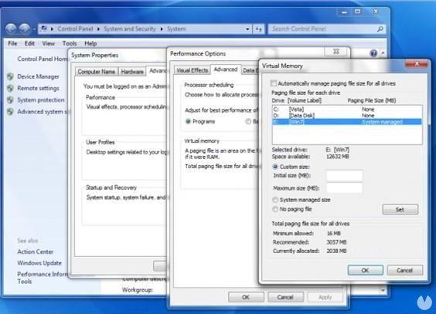
Task: Switch to the Hardware tab
Action: click(x=132, y=72)
